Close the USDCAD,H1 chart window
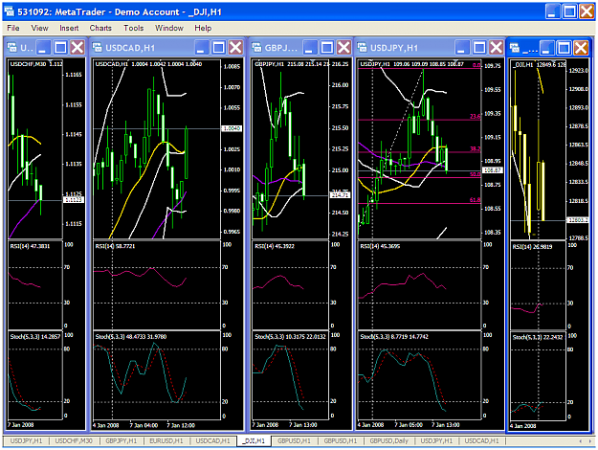The width and height of the screenshot is (598, 450). (235, 47)
